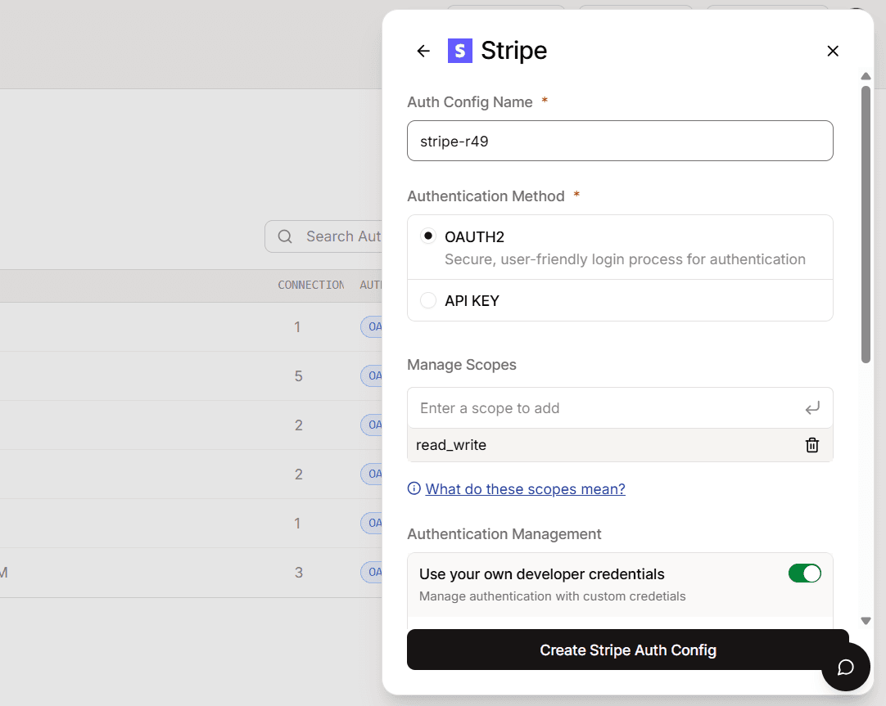Open the chat bubble widget
The width and height of the screenshot is (886, 706).
845,668
